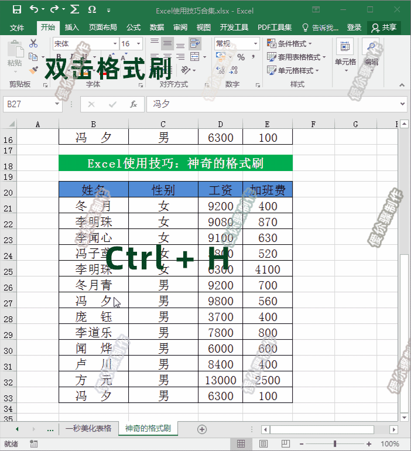Viewport: 411px width, 451px height.
Task: Click the Save icon in quick access toolbar
Action: 17,10
